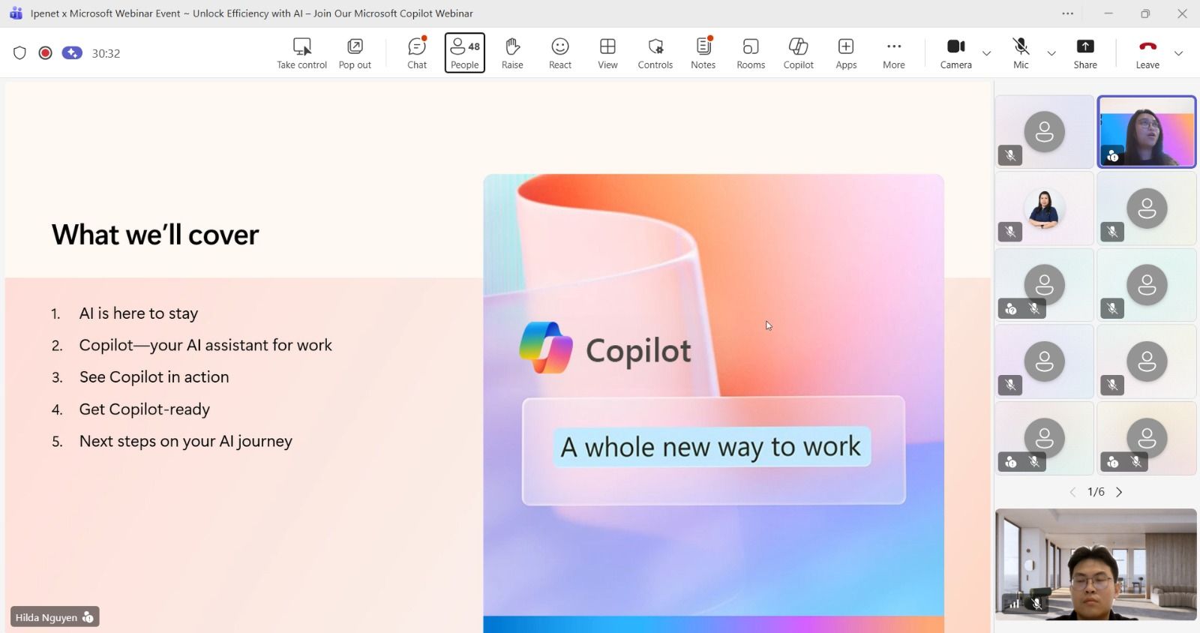1200x633 pixels.
Task: Open the Chat panel
Action: click(x=417, y=52)
